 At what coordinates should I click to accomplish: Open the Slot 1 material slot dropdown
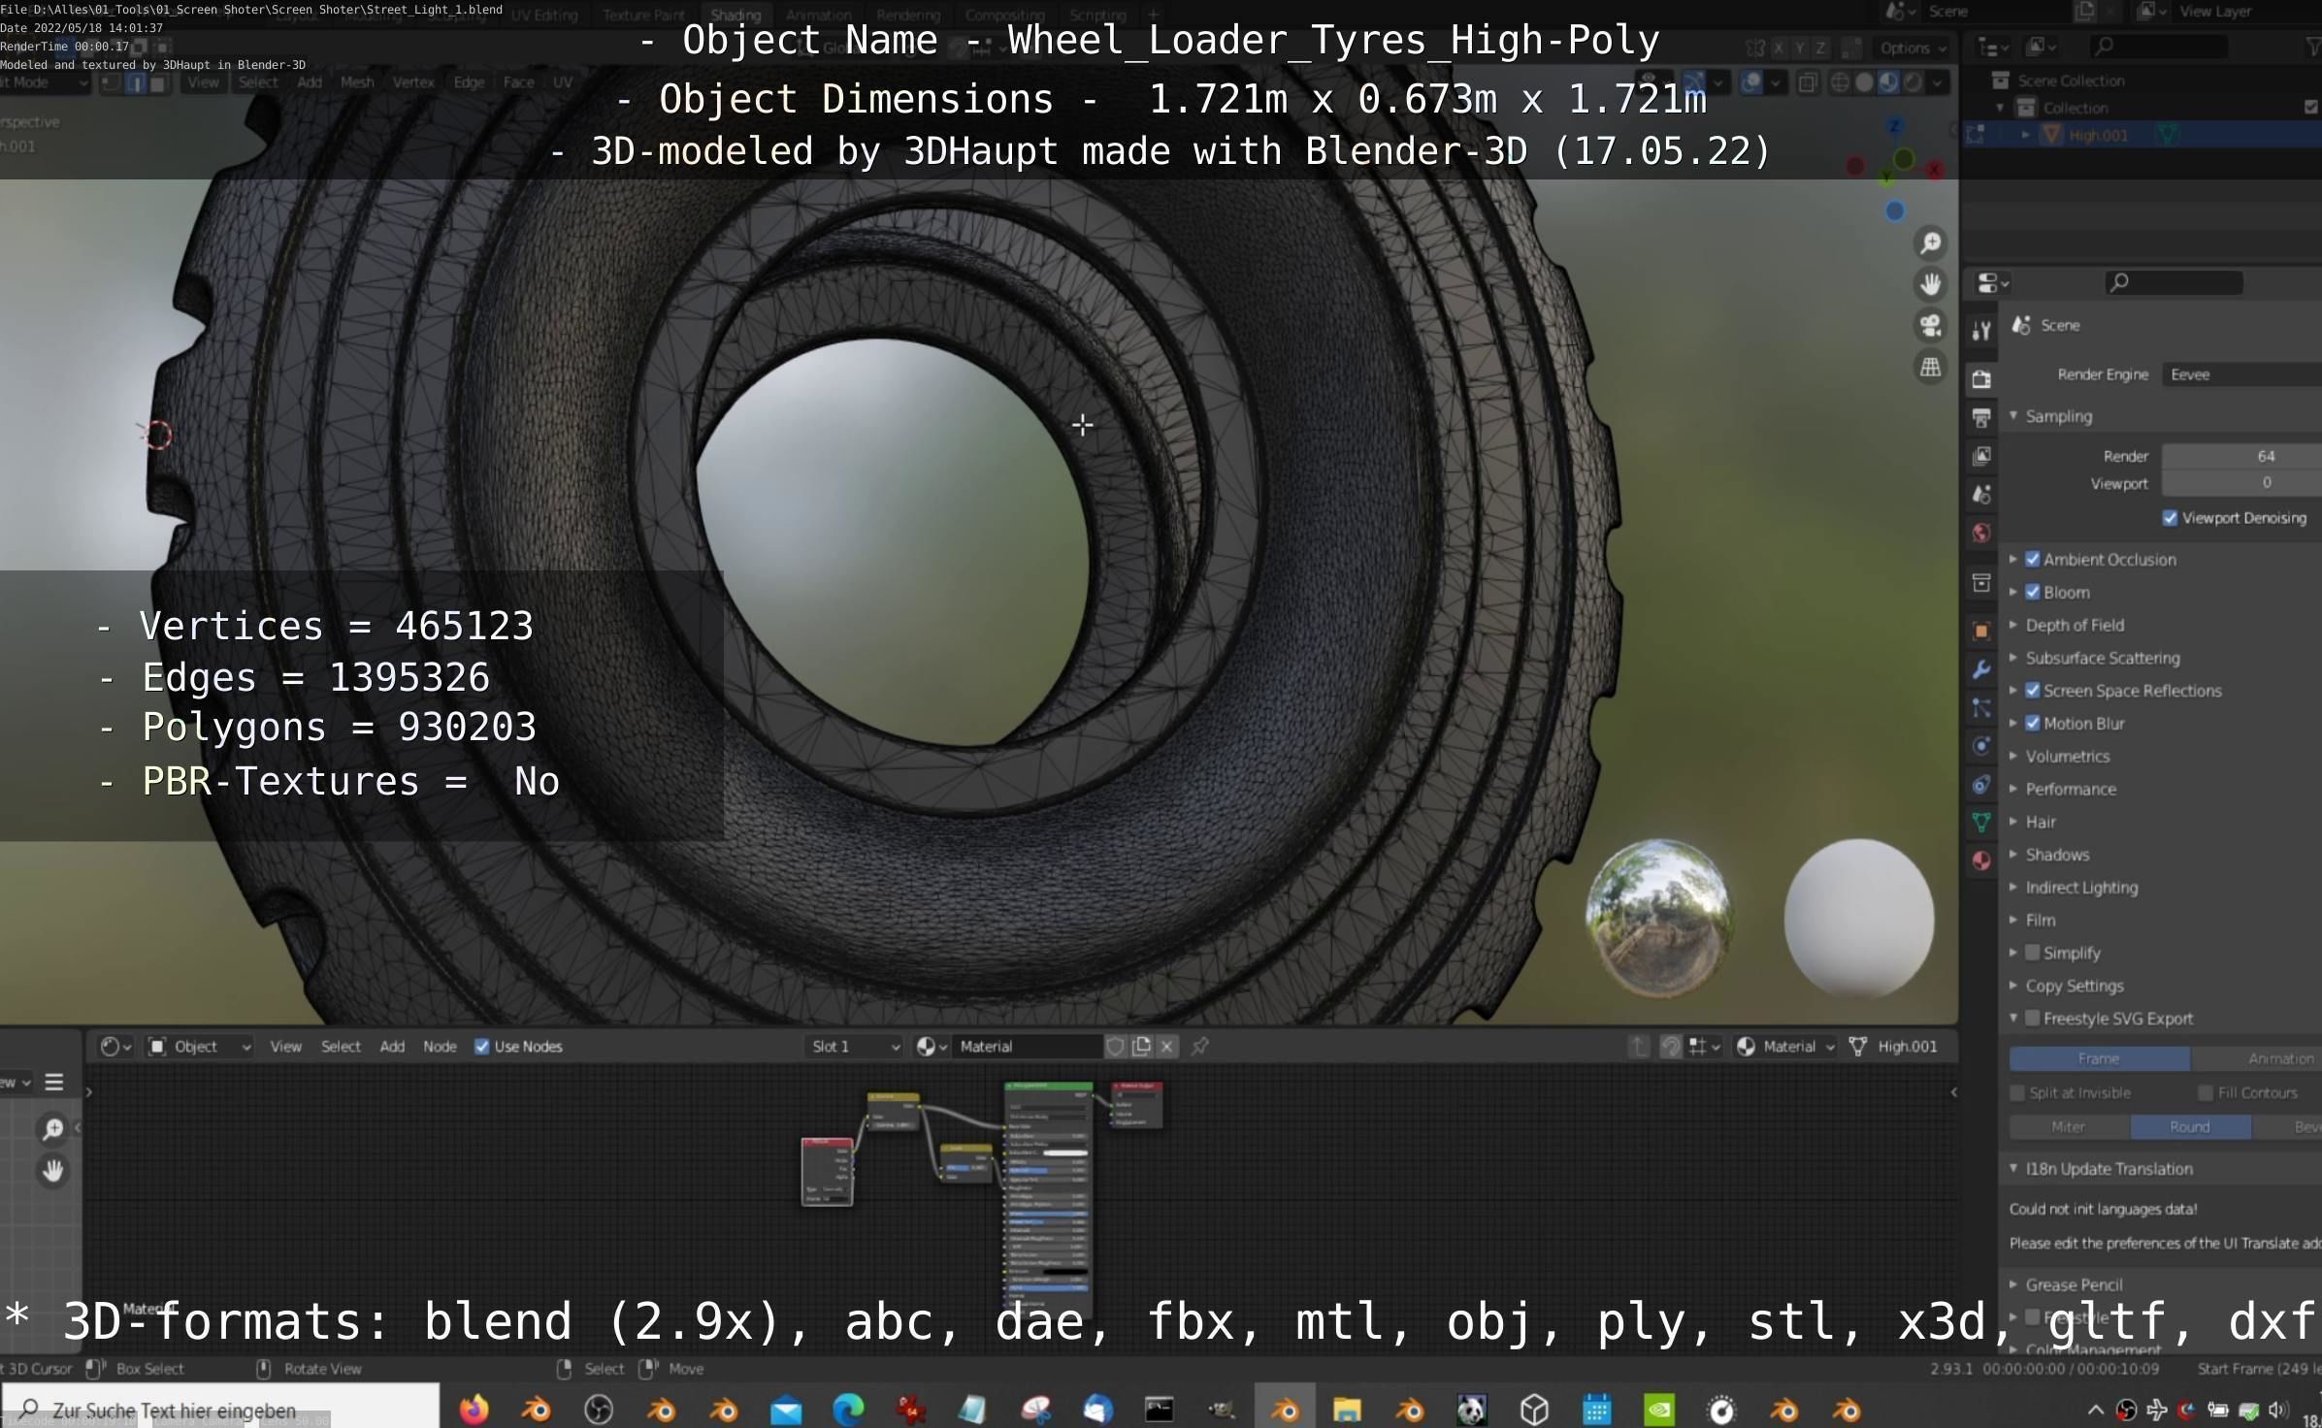click(x=854, y=1046)
